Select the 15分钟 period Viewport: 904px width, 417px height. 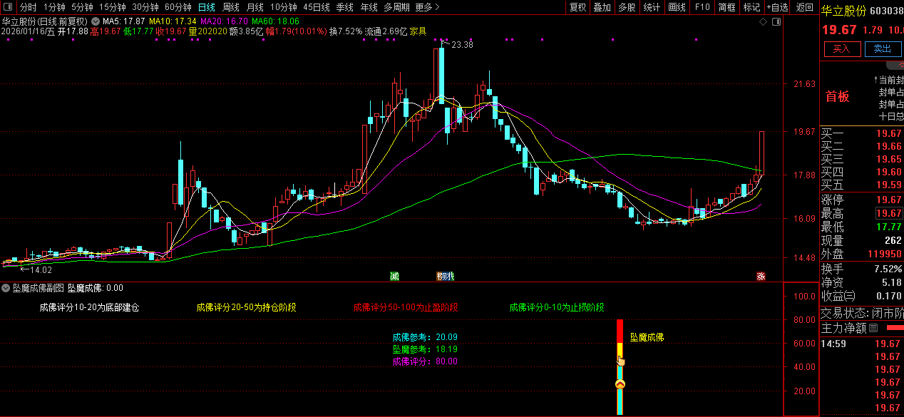pos(112,7)
